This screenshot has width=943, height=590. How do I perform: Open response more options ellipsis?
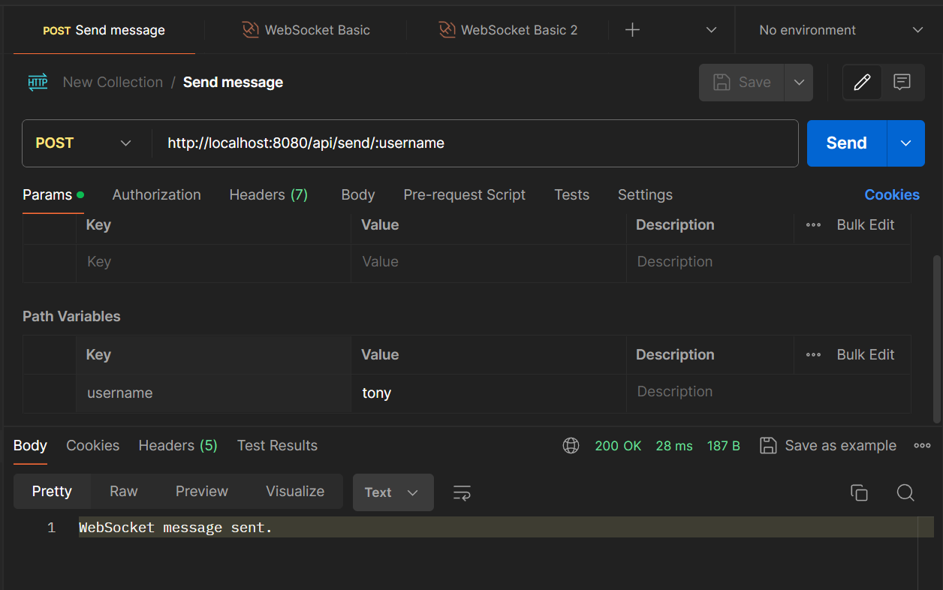click(922, 446)
